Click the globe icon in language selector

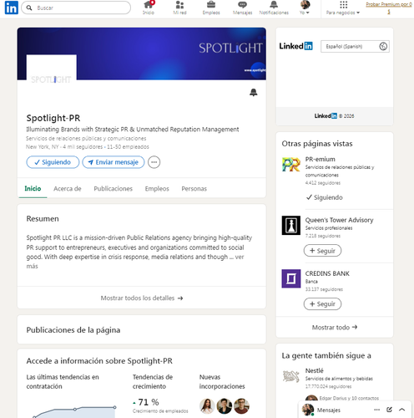pyautogui.click(x=383, y=46)
